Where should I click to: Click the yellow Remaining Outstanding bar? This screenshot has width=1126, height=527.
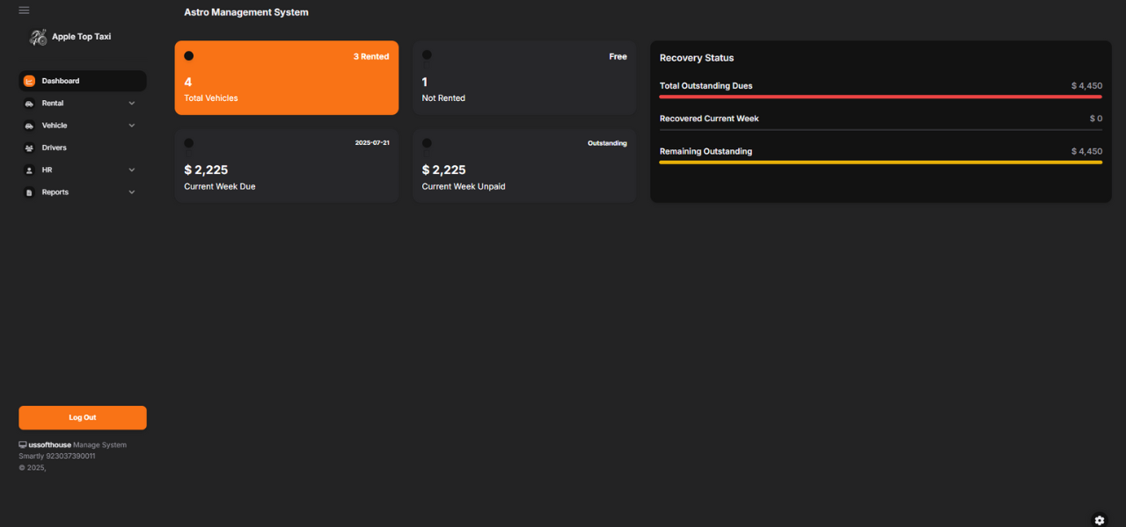[881, 162]
